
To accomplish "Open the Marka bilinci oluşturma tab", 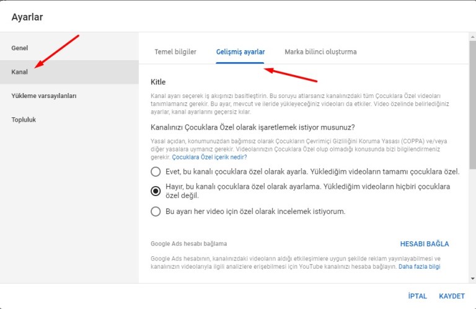I will [x=320, y=52].
